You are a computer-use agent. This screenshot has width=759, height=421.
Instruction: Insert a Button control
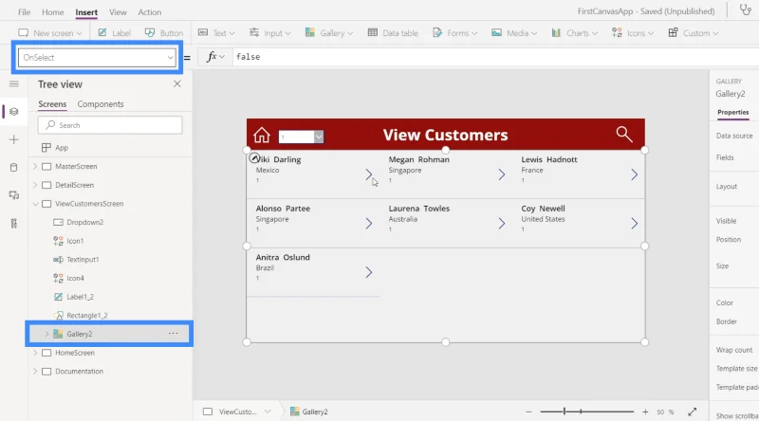pos(164,33)
